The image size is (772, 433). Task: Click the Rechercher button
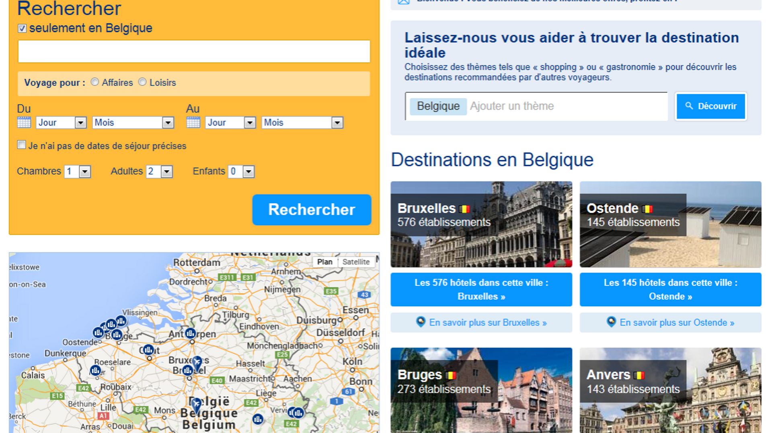point(311,209)
